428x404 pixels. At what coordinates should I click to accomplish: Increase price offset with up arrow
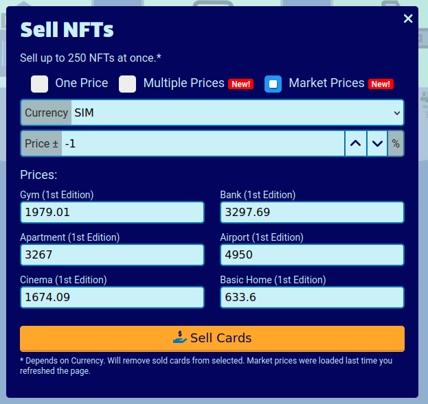(x=355, y=144)
